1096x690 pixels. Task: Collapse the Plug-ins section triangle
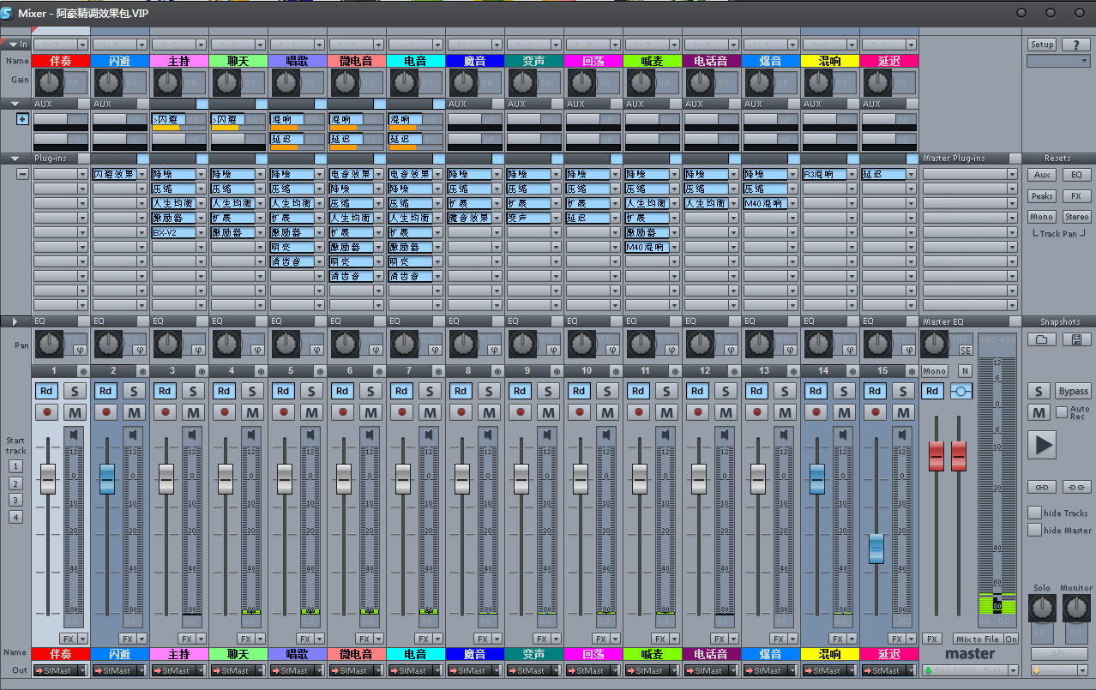pyautogui.click(x=15, y=159)
